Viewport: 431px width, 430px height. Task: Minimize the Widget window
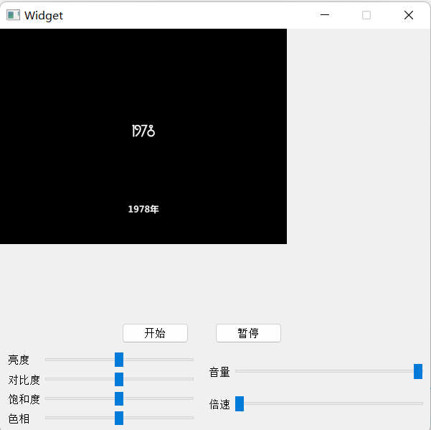tap(325, 15)
